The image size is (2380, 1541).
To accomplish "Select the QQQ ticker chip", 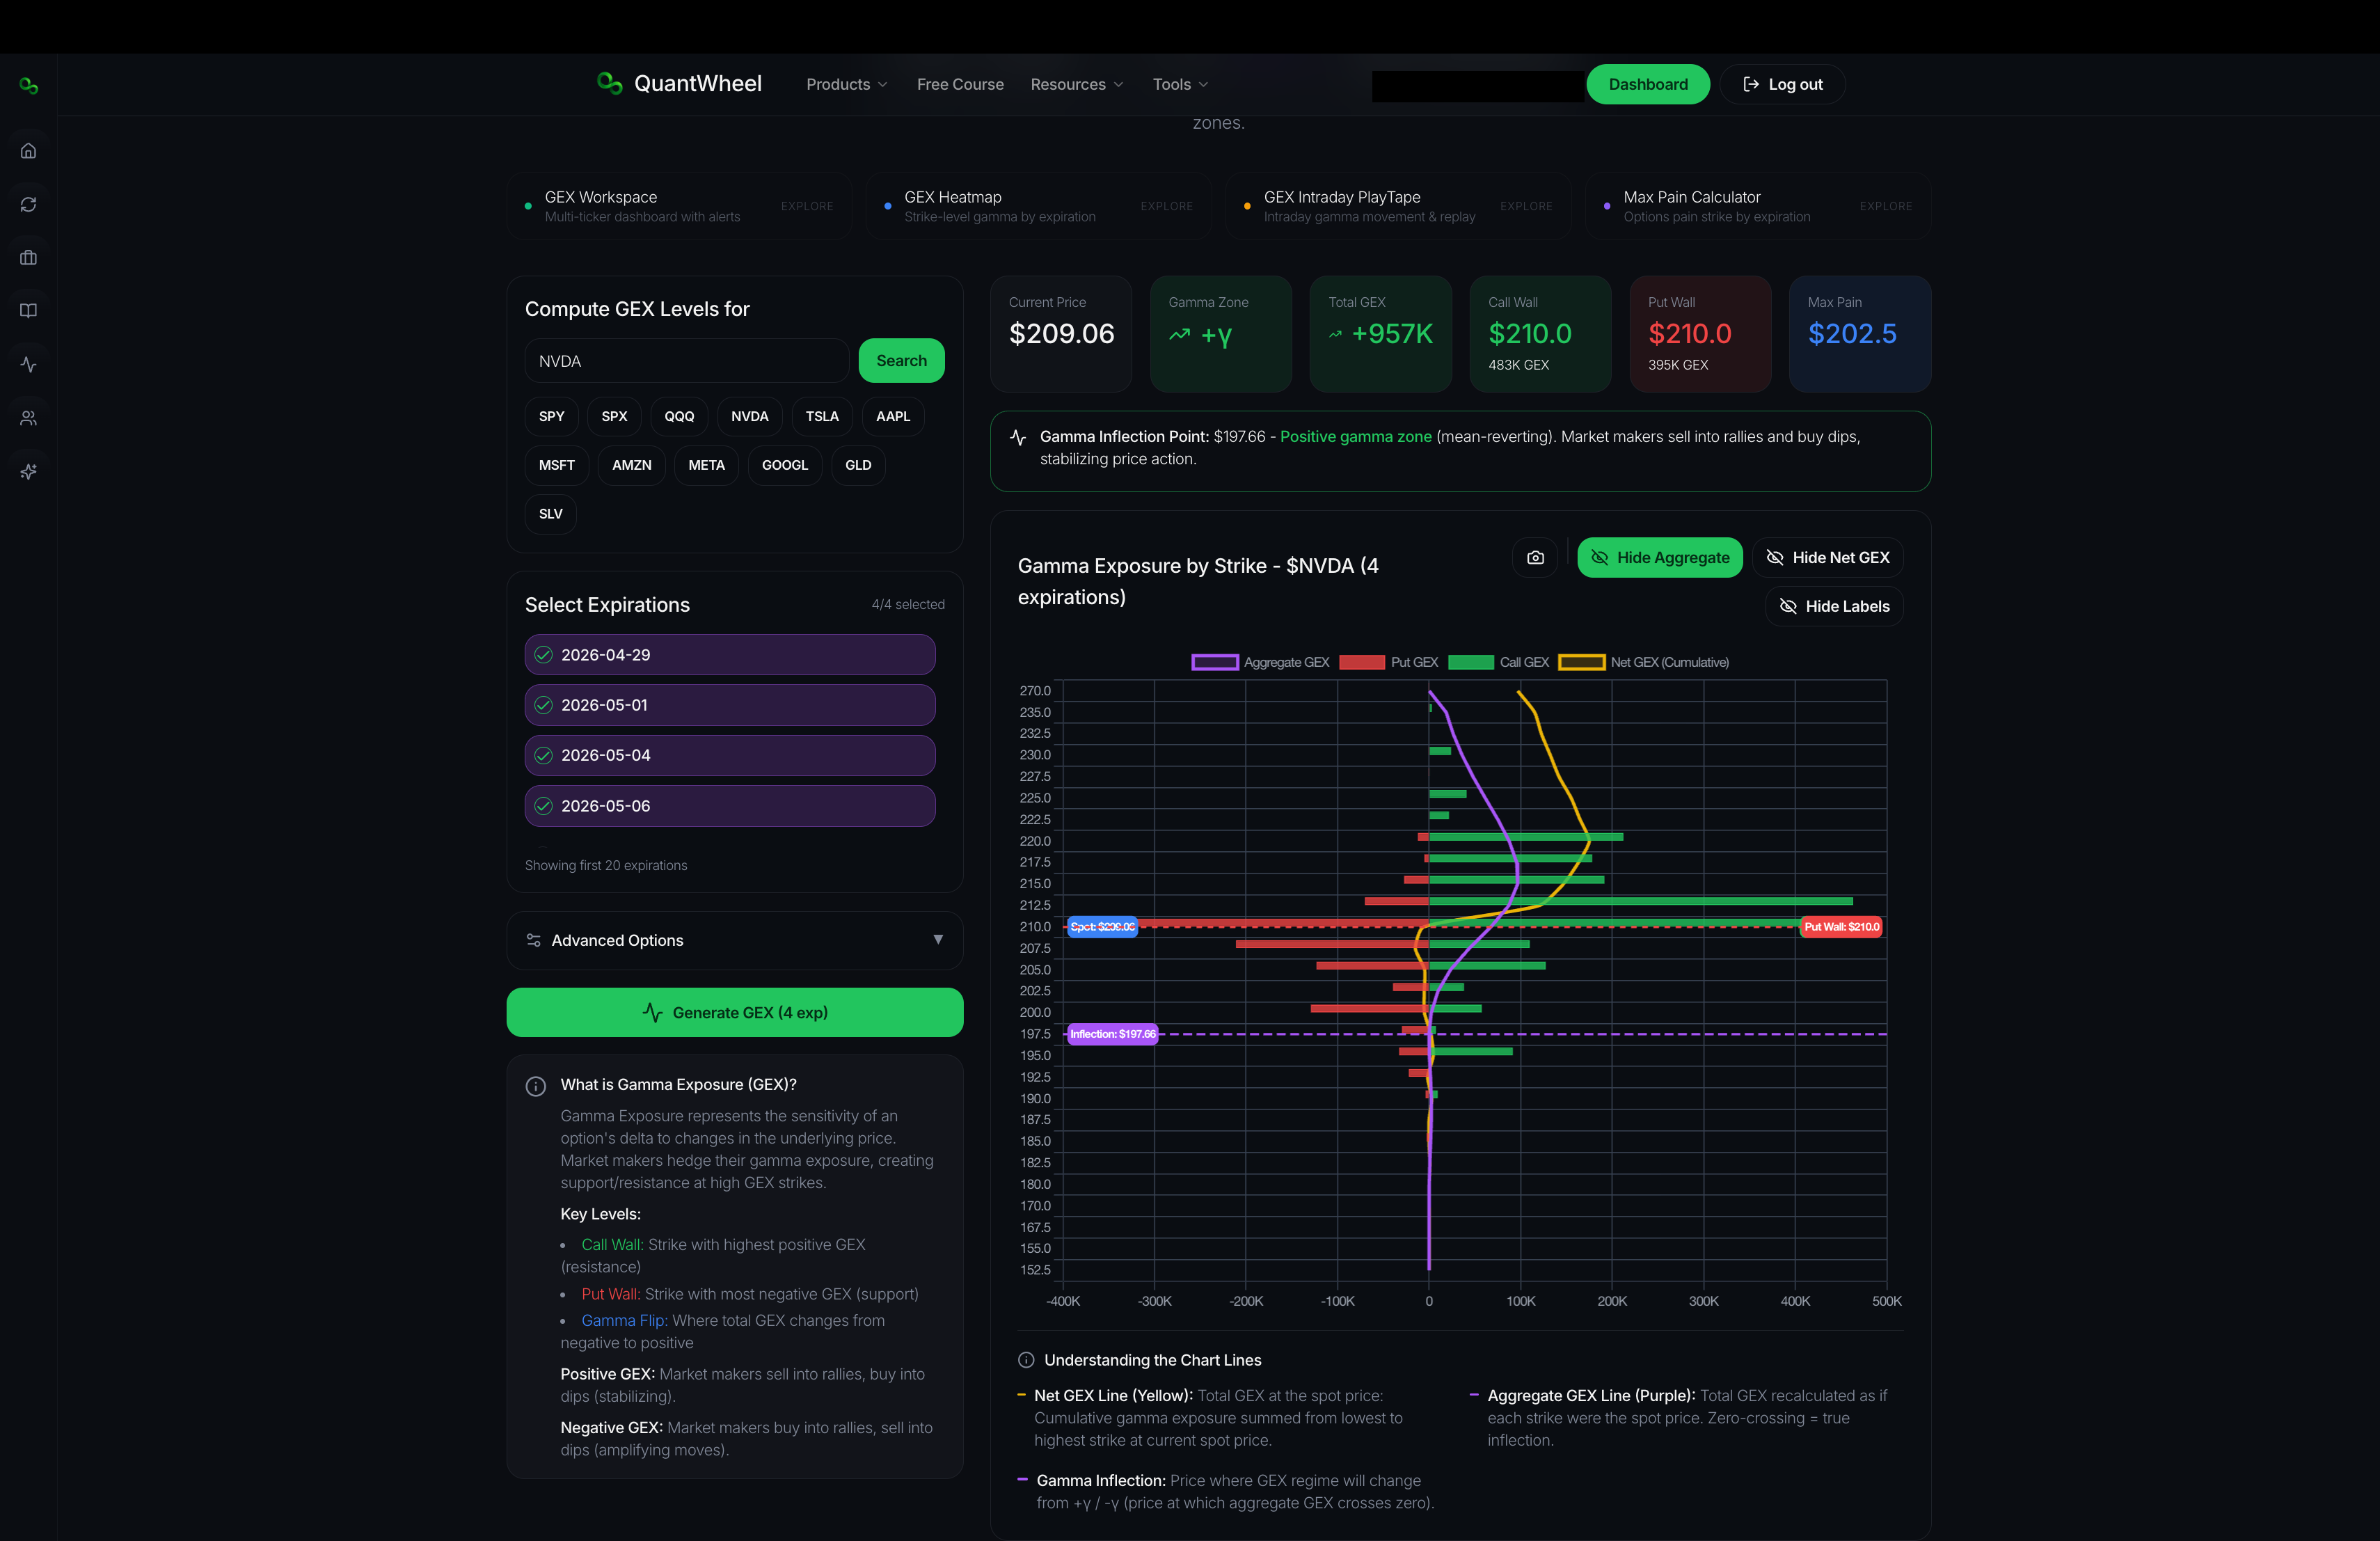I will tap(679, 416).
